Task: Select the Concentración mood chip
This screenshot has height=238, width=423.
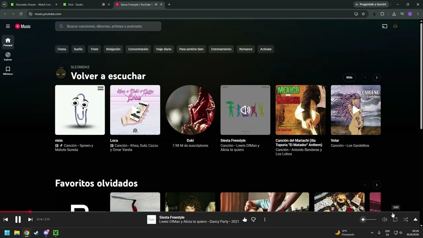Action: [x=138, y=49]
